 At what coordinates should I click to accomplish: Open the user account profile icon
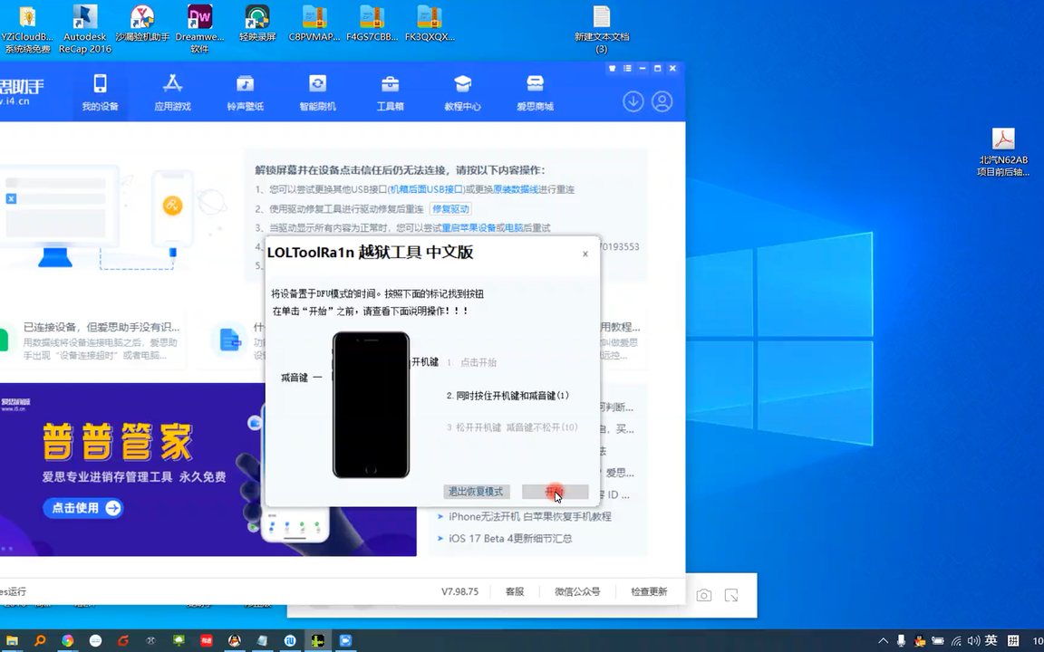662,101
